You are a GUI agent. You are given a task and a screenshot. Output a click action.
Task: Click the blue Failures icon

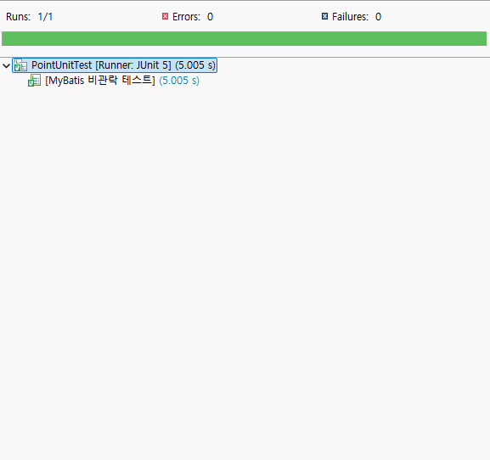click(x=324, y=16)
